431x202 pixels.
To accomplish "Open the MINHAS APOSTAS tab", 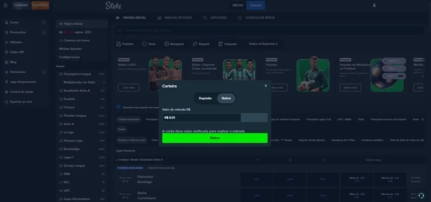I will click(174, 18).
